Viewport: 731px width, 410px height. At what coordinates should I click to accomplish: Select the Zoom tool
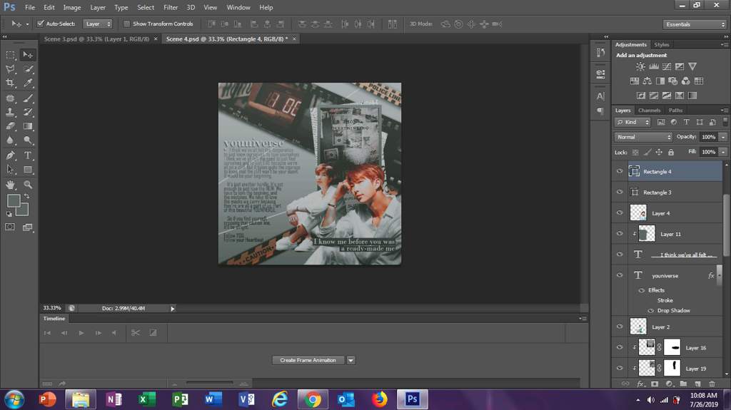28,185
